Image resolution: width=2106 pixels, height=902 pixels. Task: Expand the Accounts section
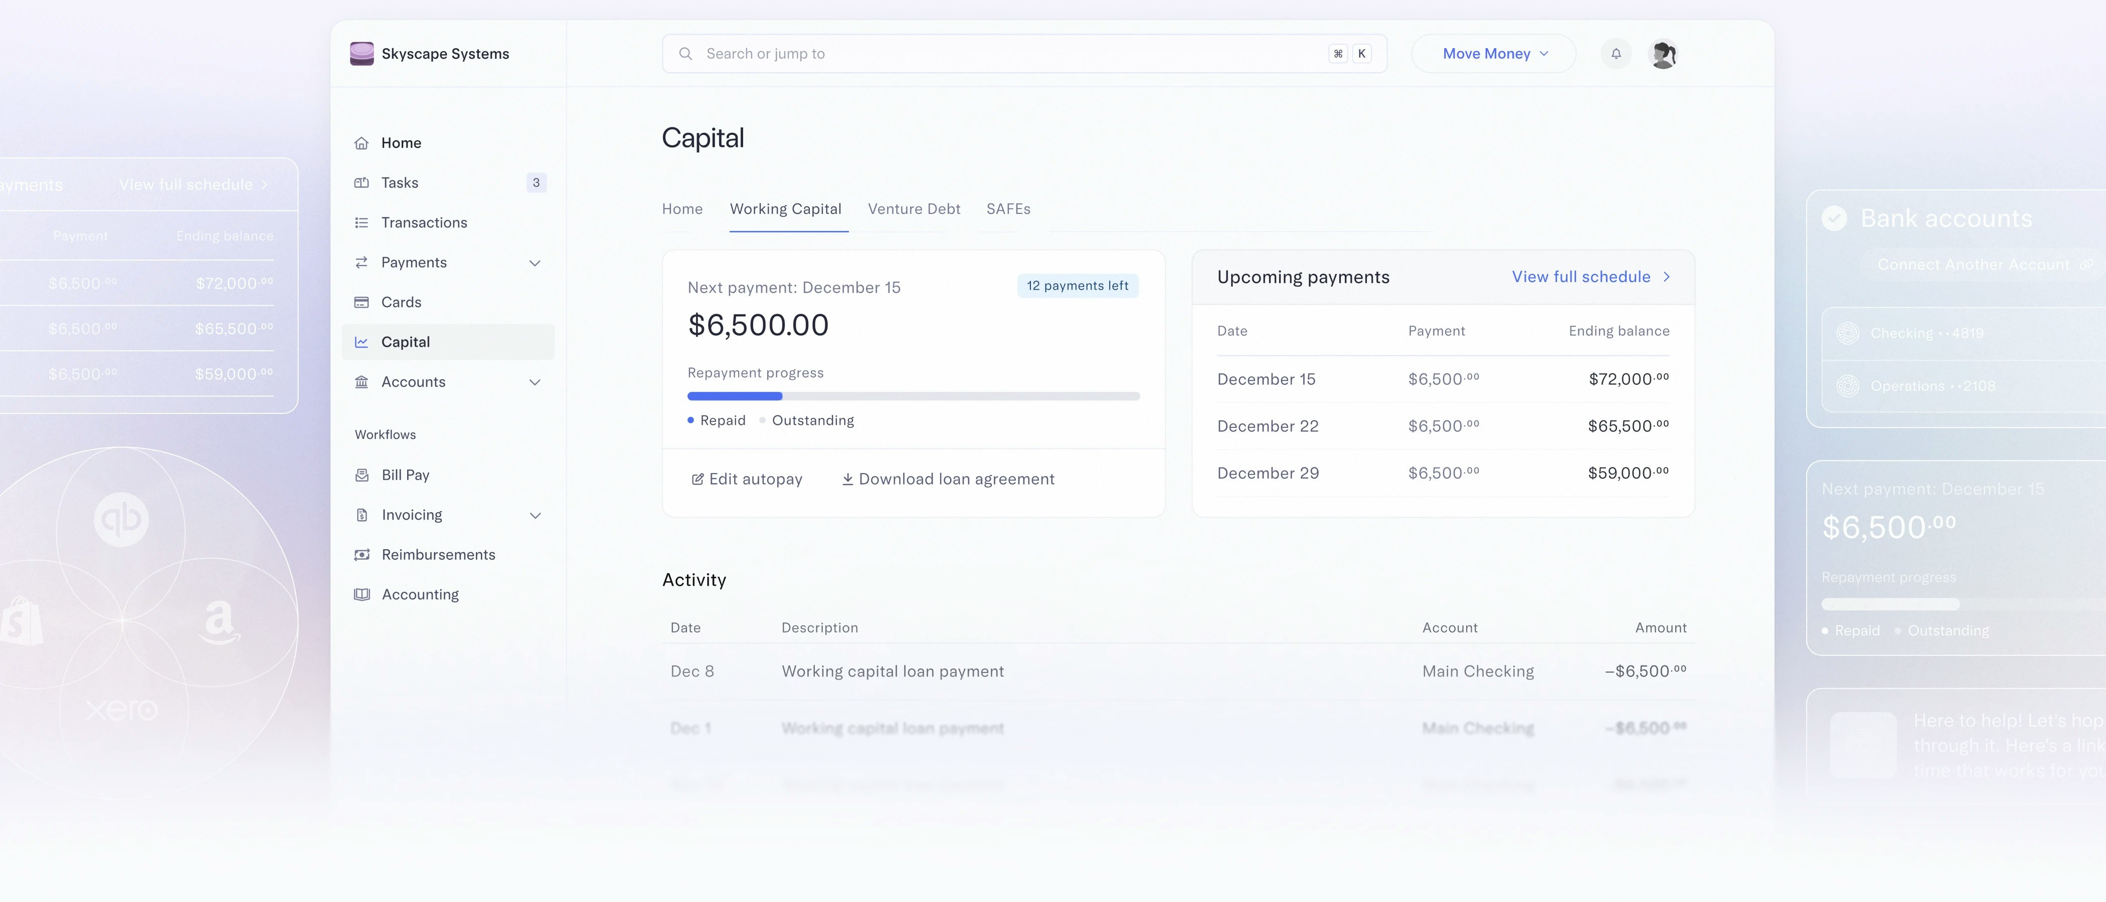coord(536,381)
